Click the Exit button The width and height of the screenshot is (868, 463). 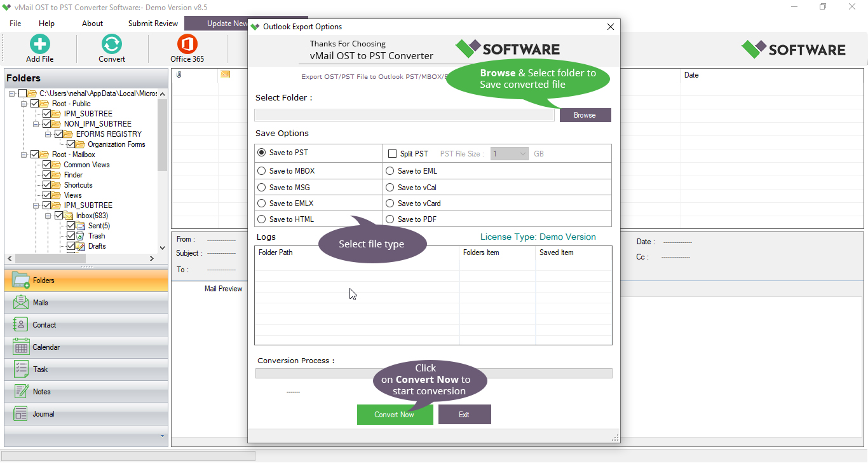point(465,415)
